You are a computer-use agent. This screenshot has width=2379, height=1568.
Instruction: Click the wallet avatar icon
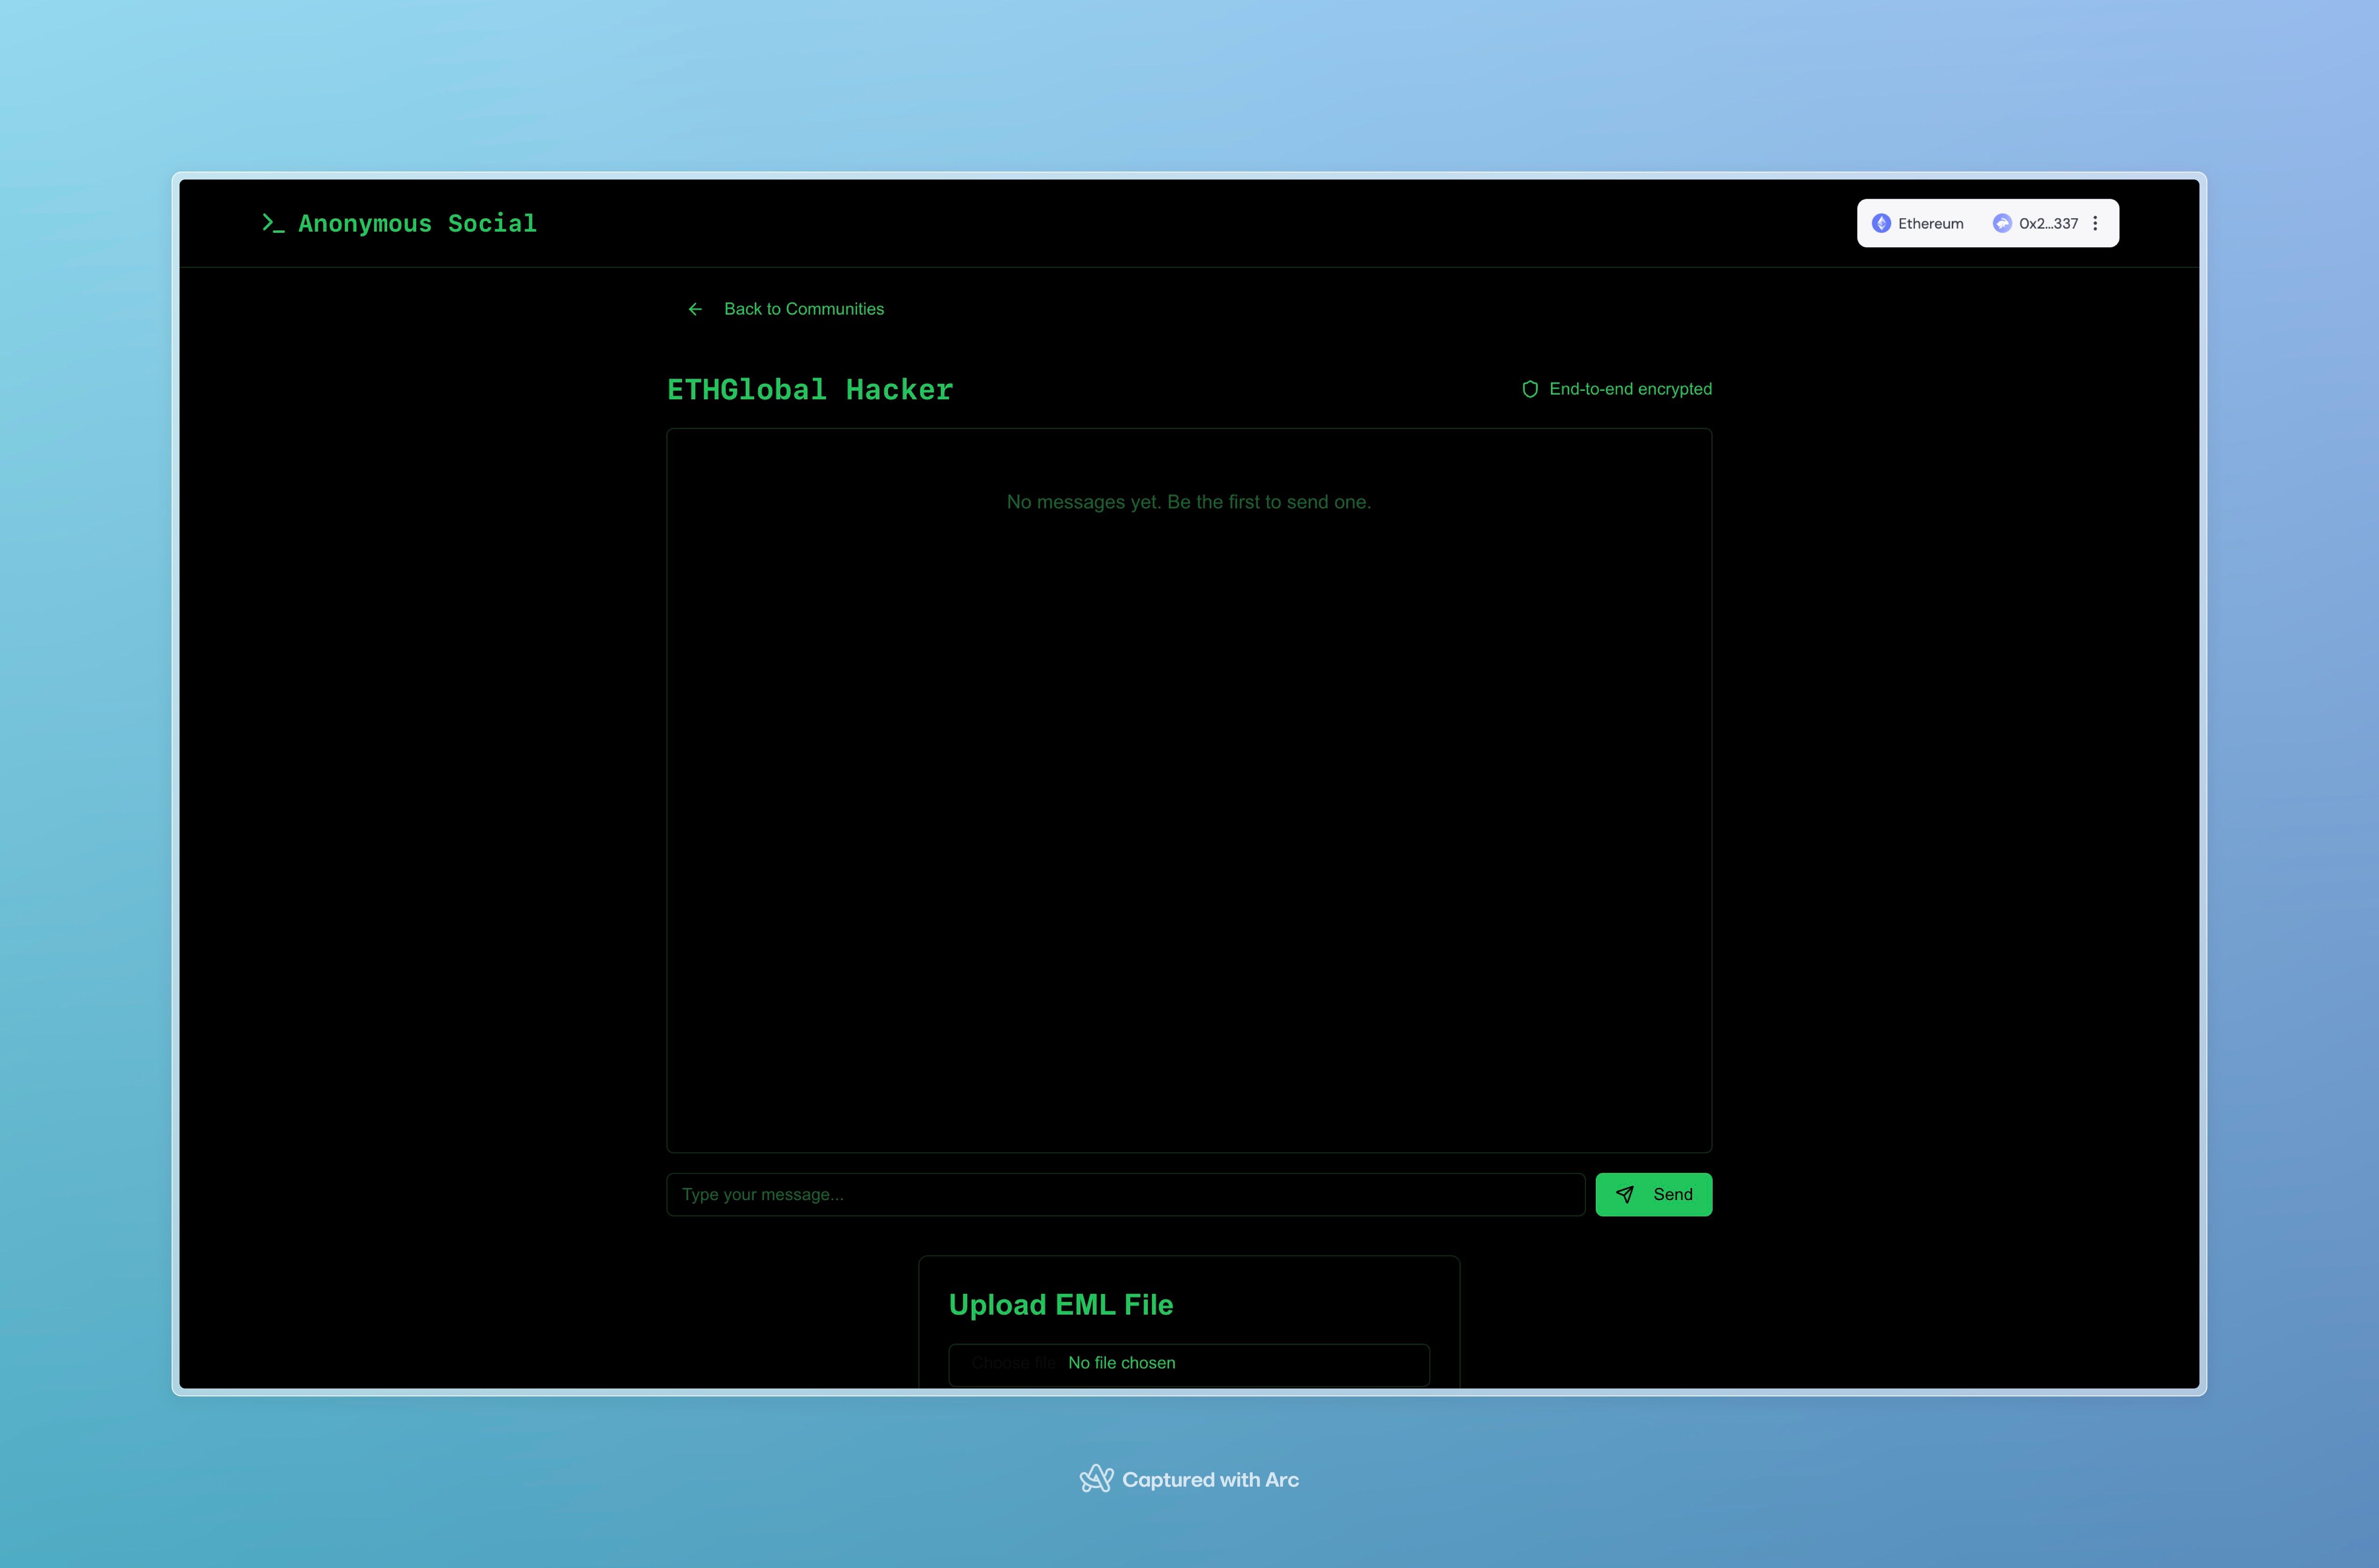[x=2002, y=223]
